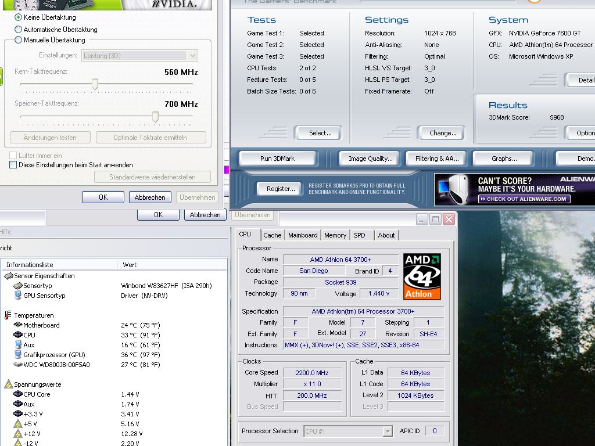Open the Processor Selection CPU #1 dropdown
The width and height of the screenshot is (595, 446).
[348, 431]
